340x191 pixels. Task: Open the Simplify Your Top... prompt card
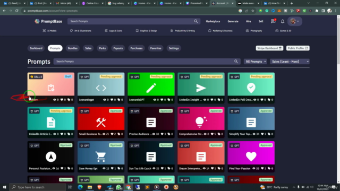tap(251, 123)
